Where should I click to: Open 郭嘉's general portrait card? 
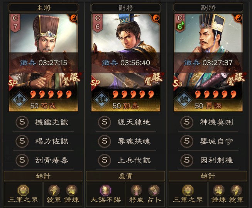[x=126, y=62]
